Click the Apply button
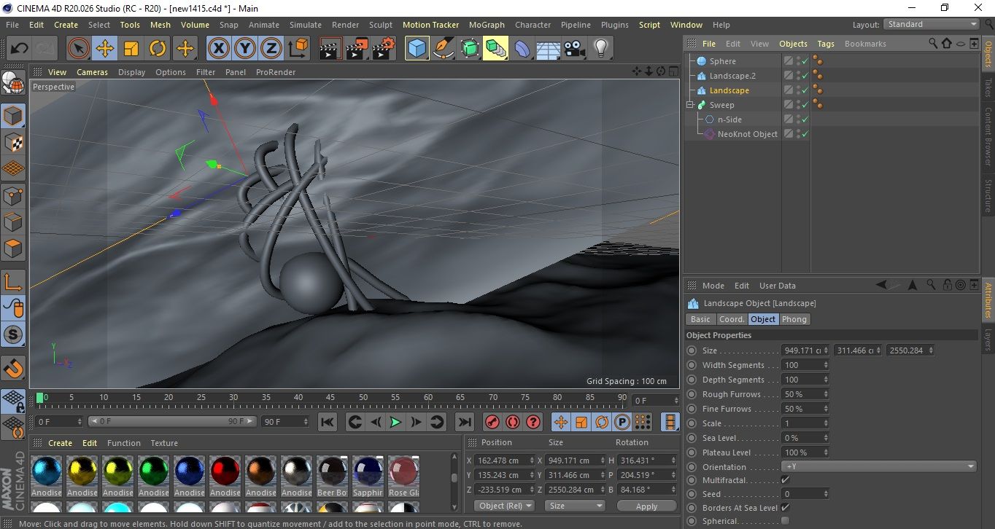995x529 pixels. (646, 506)
